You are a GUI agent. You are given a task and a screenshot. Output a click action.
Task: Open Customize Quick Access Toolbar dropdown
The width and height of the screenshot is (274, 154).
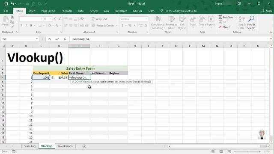46,4
